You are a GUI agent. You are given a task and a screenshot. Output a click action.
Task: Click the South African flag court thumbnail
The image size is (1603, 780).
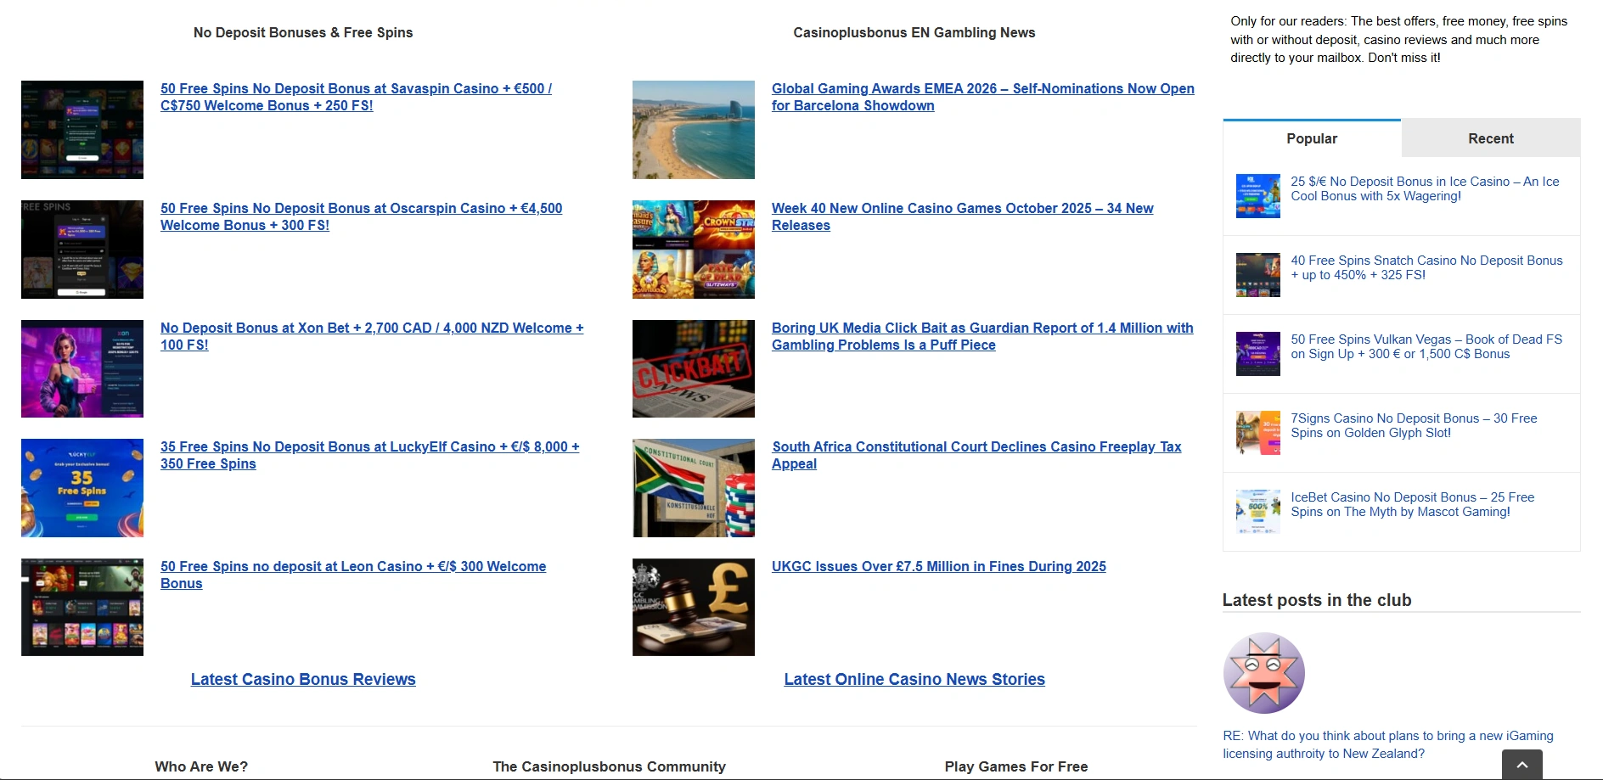pos(694,488)
